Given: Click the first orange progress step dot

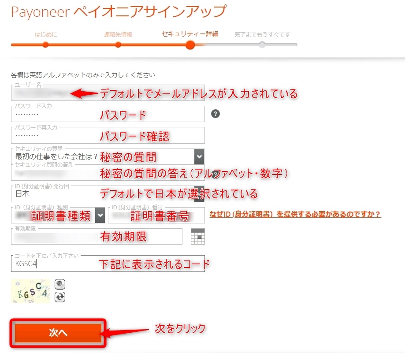Looking at the screenshot, I should coord(45,45).
